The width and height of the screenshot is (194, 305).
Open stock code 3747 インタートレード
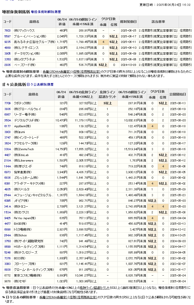[x=7, y=138]
